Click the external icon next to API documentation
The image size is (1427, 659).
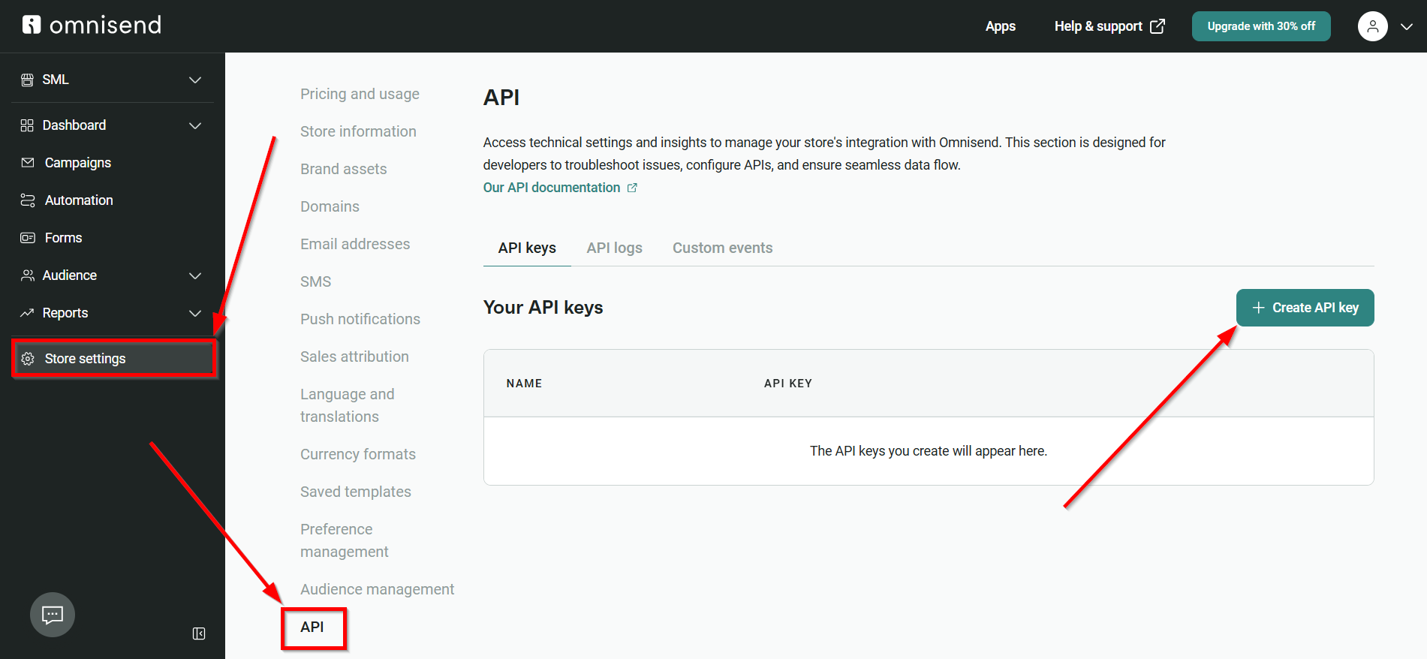coord(632,188)
